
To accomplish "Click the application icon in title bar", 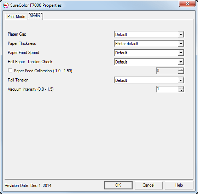I will pyautogui.click(x=6, y=5).
